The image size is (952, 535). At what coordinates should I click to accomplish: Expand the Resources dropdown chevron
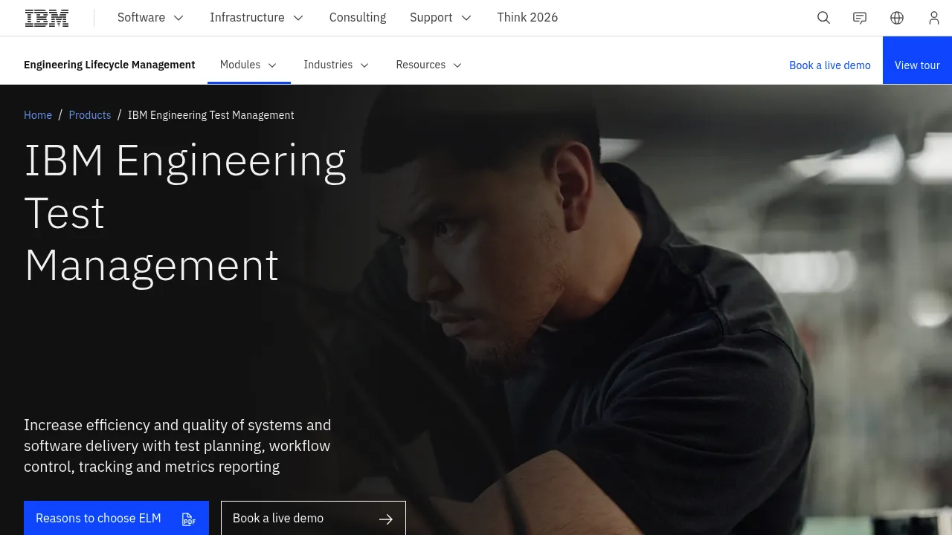point(457,65)
